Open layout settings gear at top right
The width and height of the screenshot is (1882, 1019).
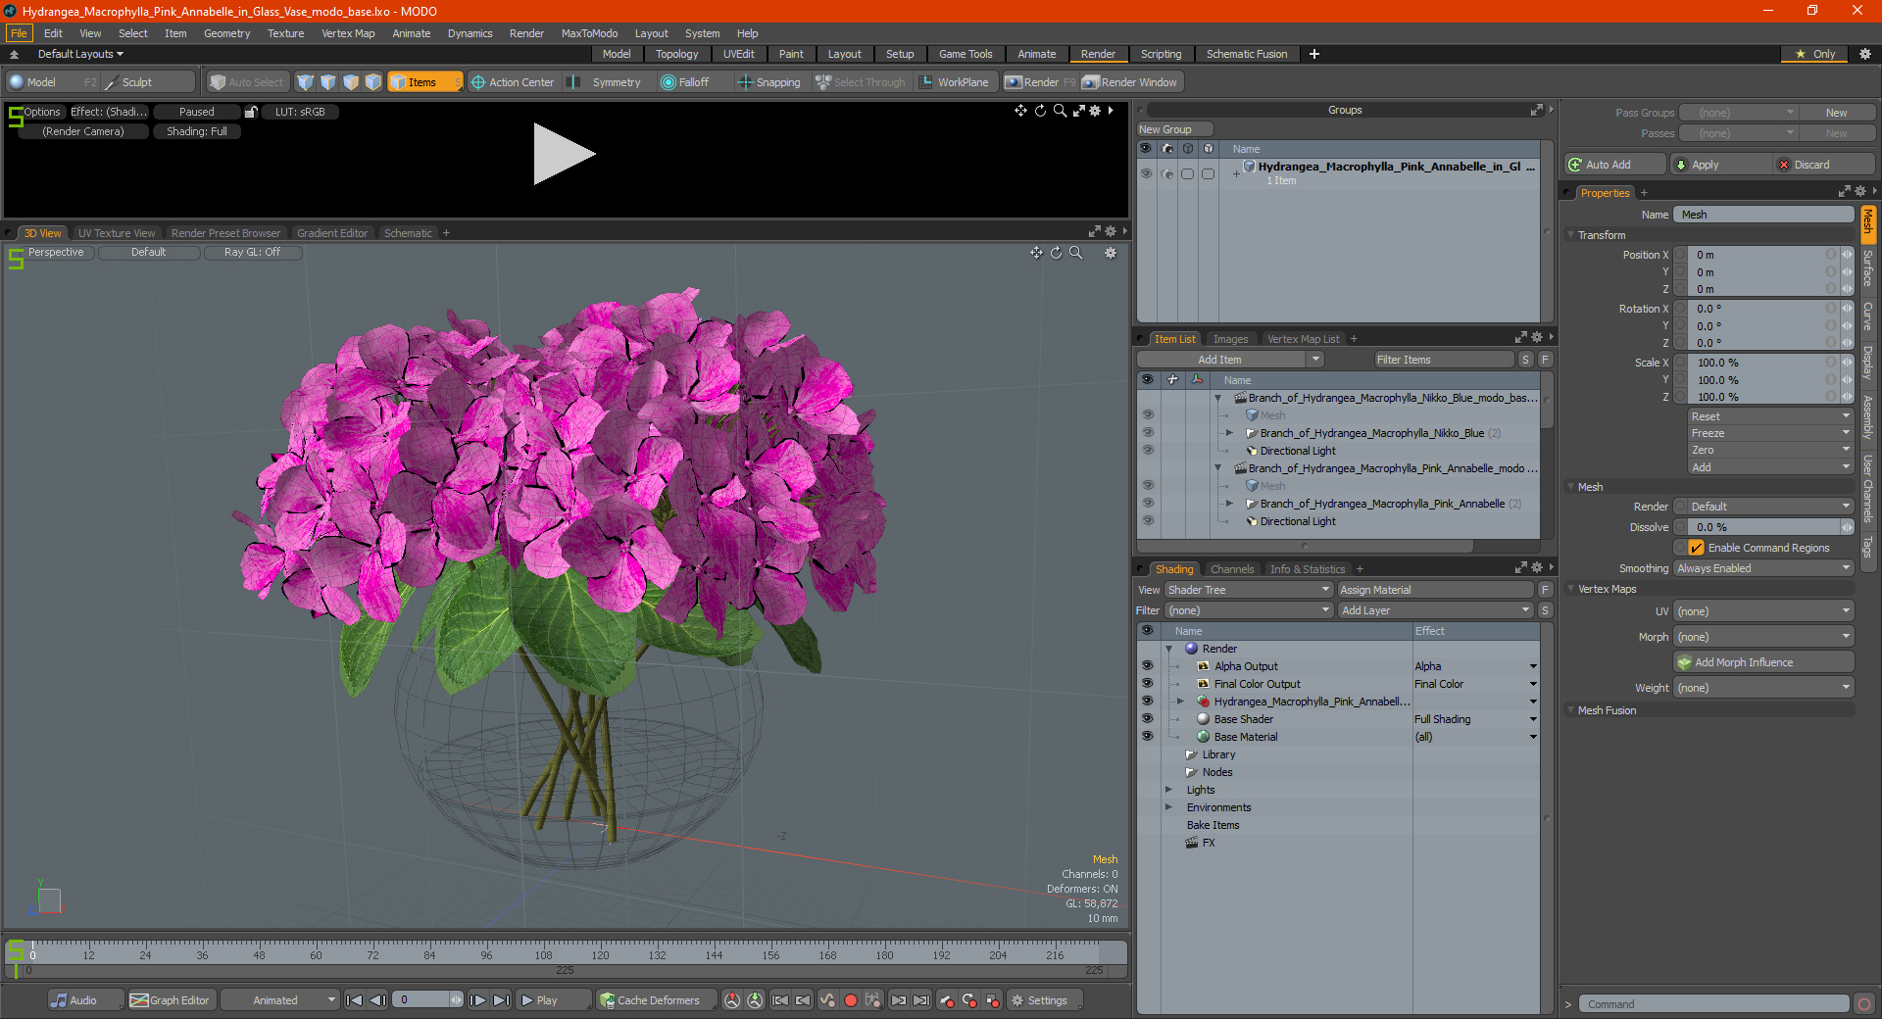click(1865, 54)
